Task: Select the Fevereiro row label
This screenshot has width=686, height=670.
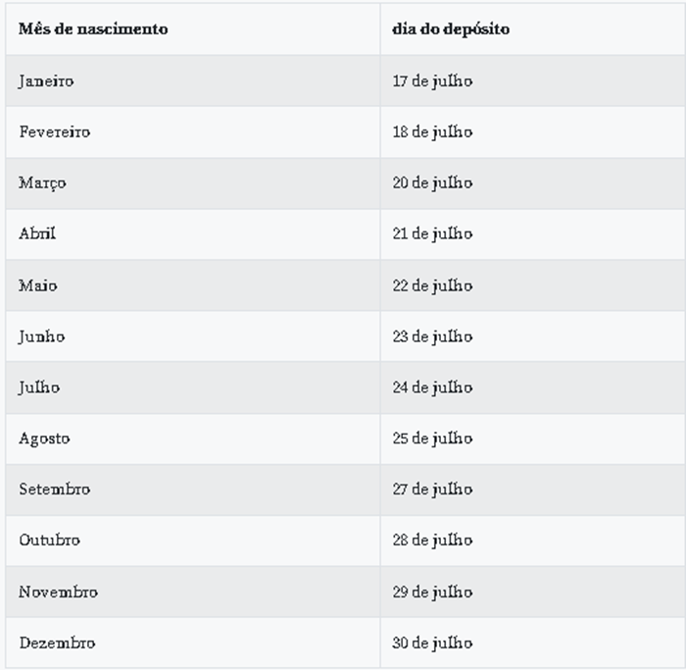Action: pyautogui.click(x=55, y=132)
